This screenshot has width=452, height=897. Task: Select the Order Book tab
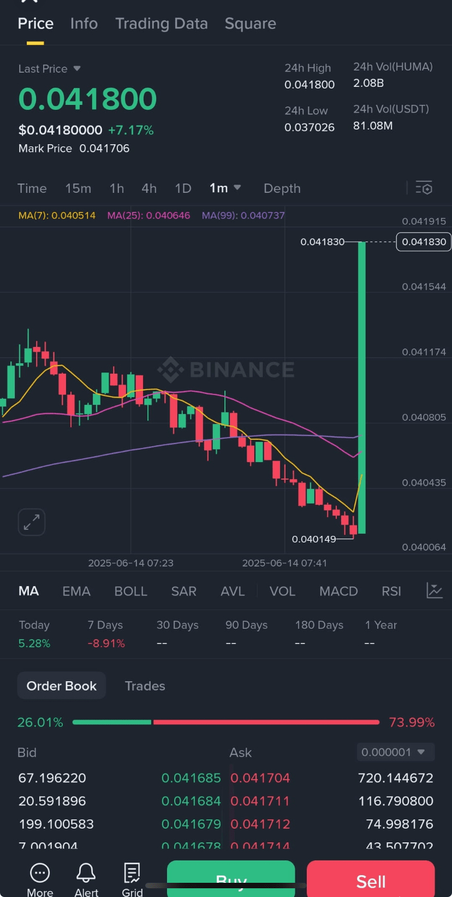pyautogui.click(x=62, y=686)
